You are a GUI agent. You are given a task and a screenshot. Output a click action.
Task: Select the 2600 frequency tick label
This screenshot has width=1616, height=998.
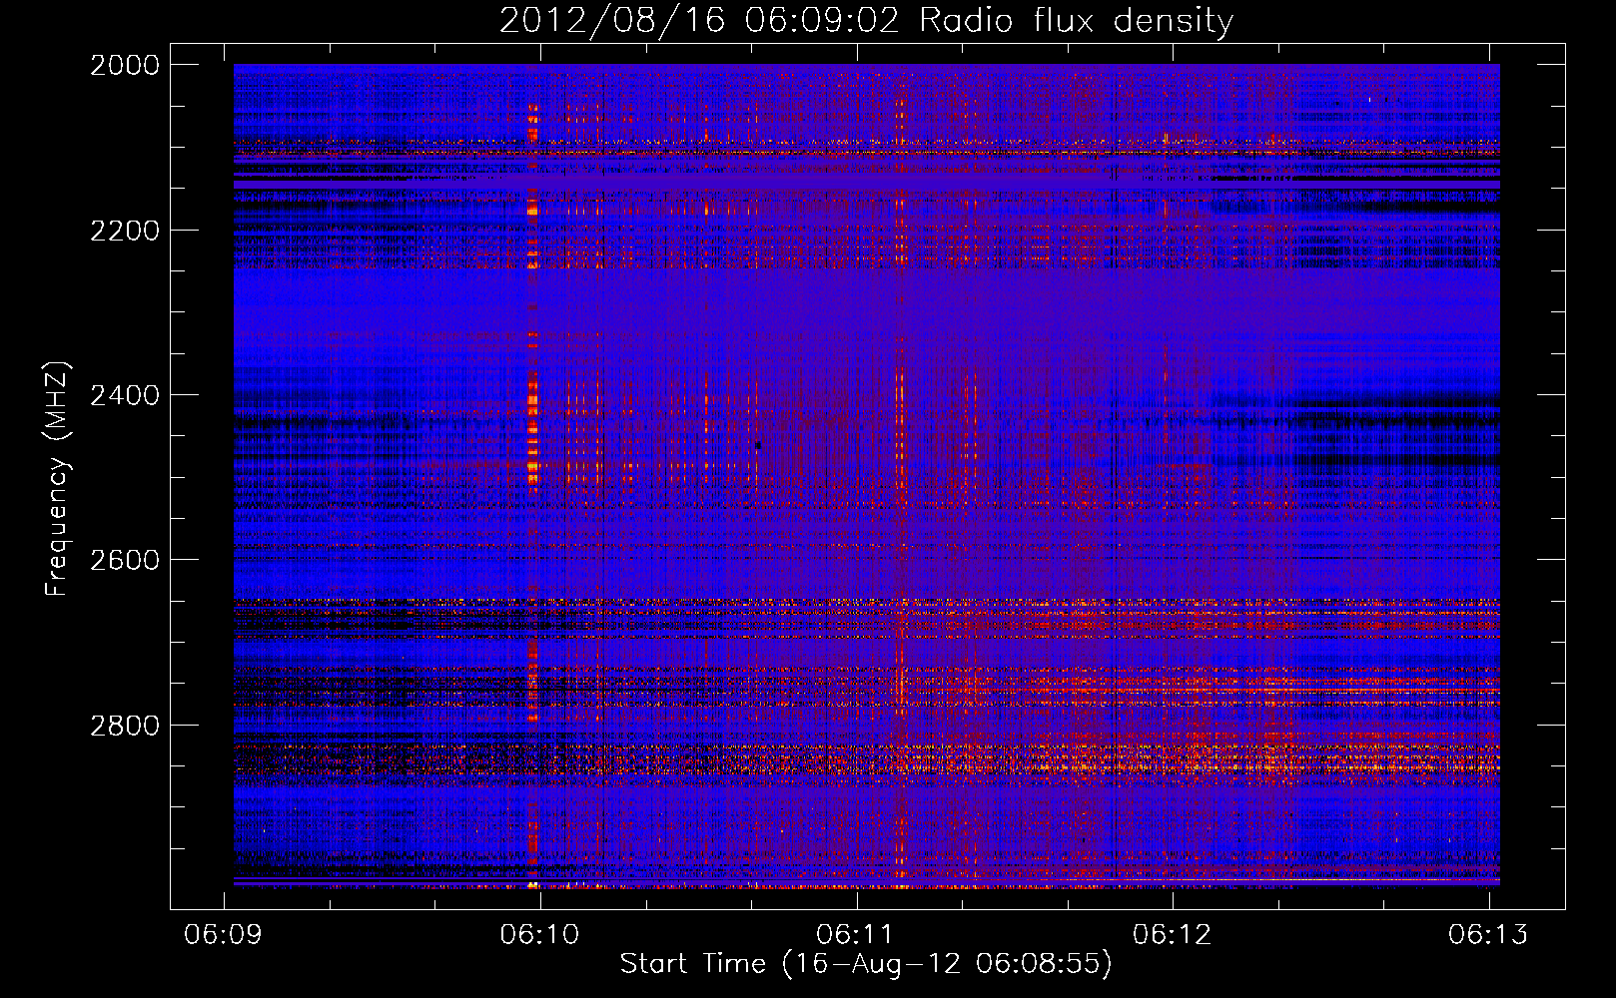(x=125, y=560)
